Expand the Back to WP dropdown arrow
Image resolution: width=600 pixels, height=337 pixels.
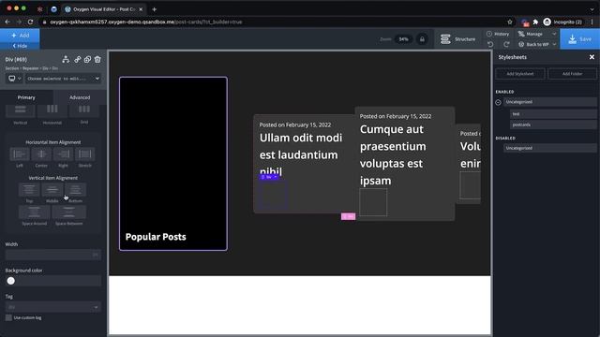[554, 44]
